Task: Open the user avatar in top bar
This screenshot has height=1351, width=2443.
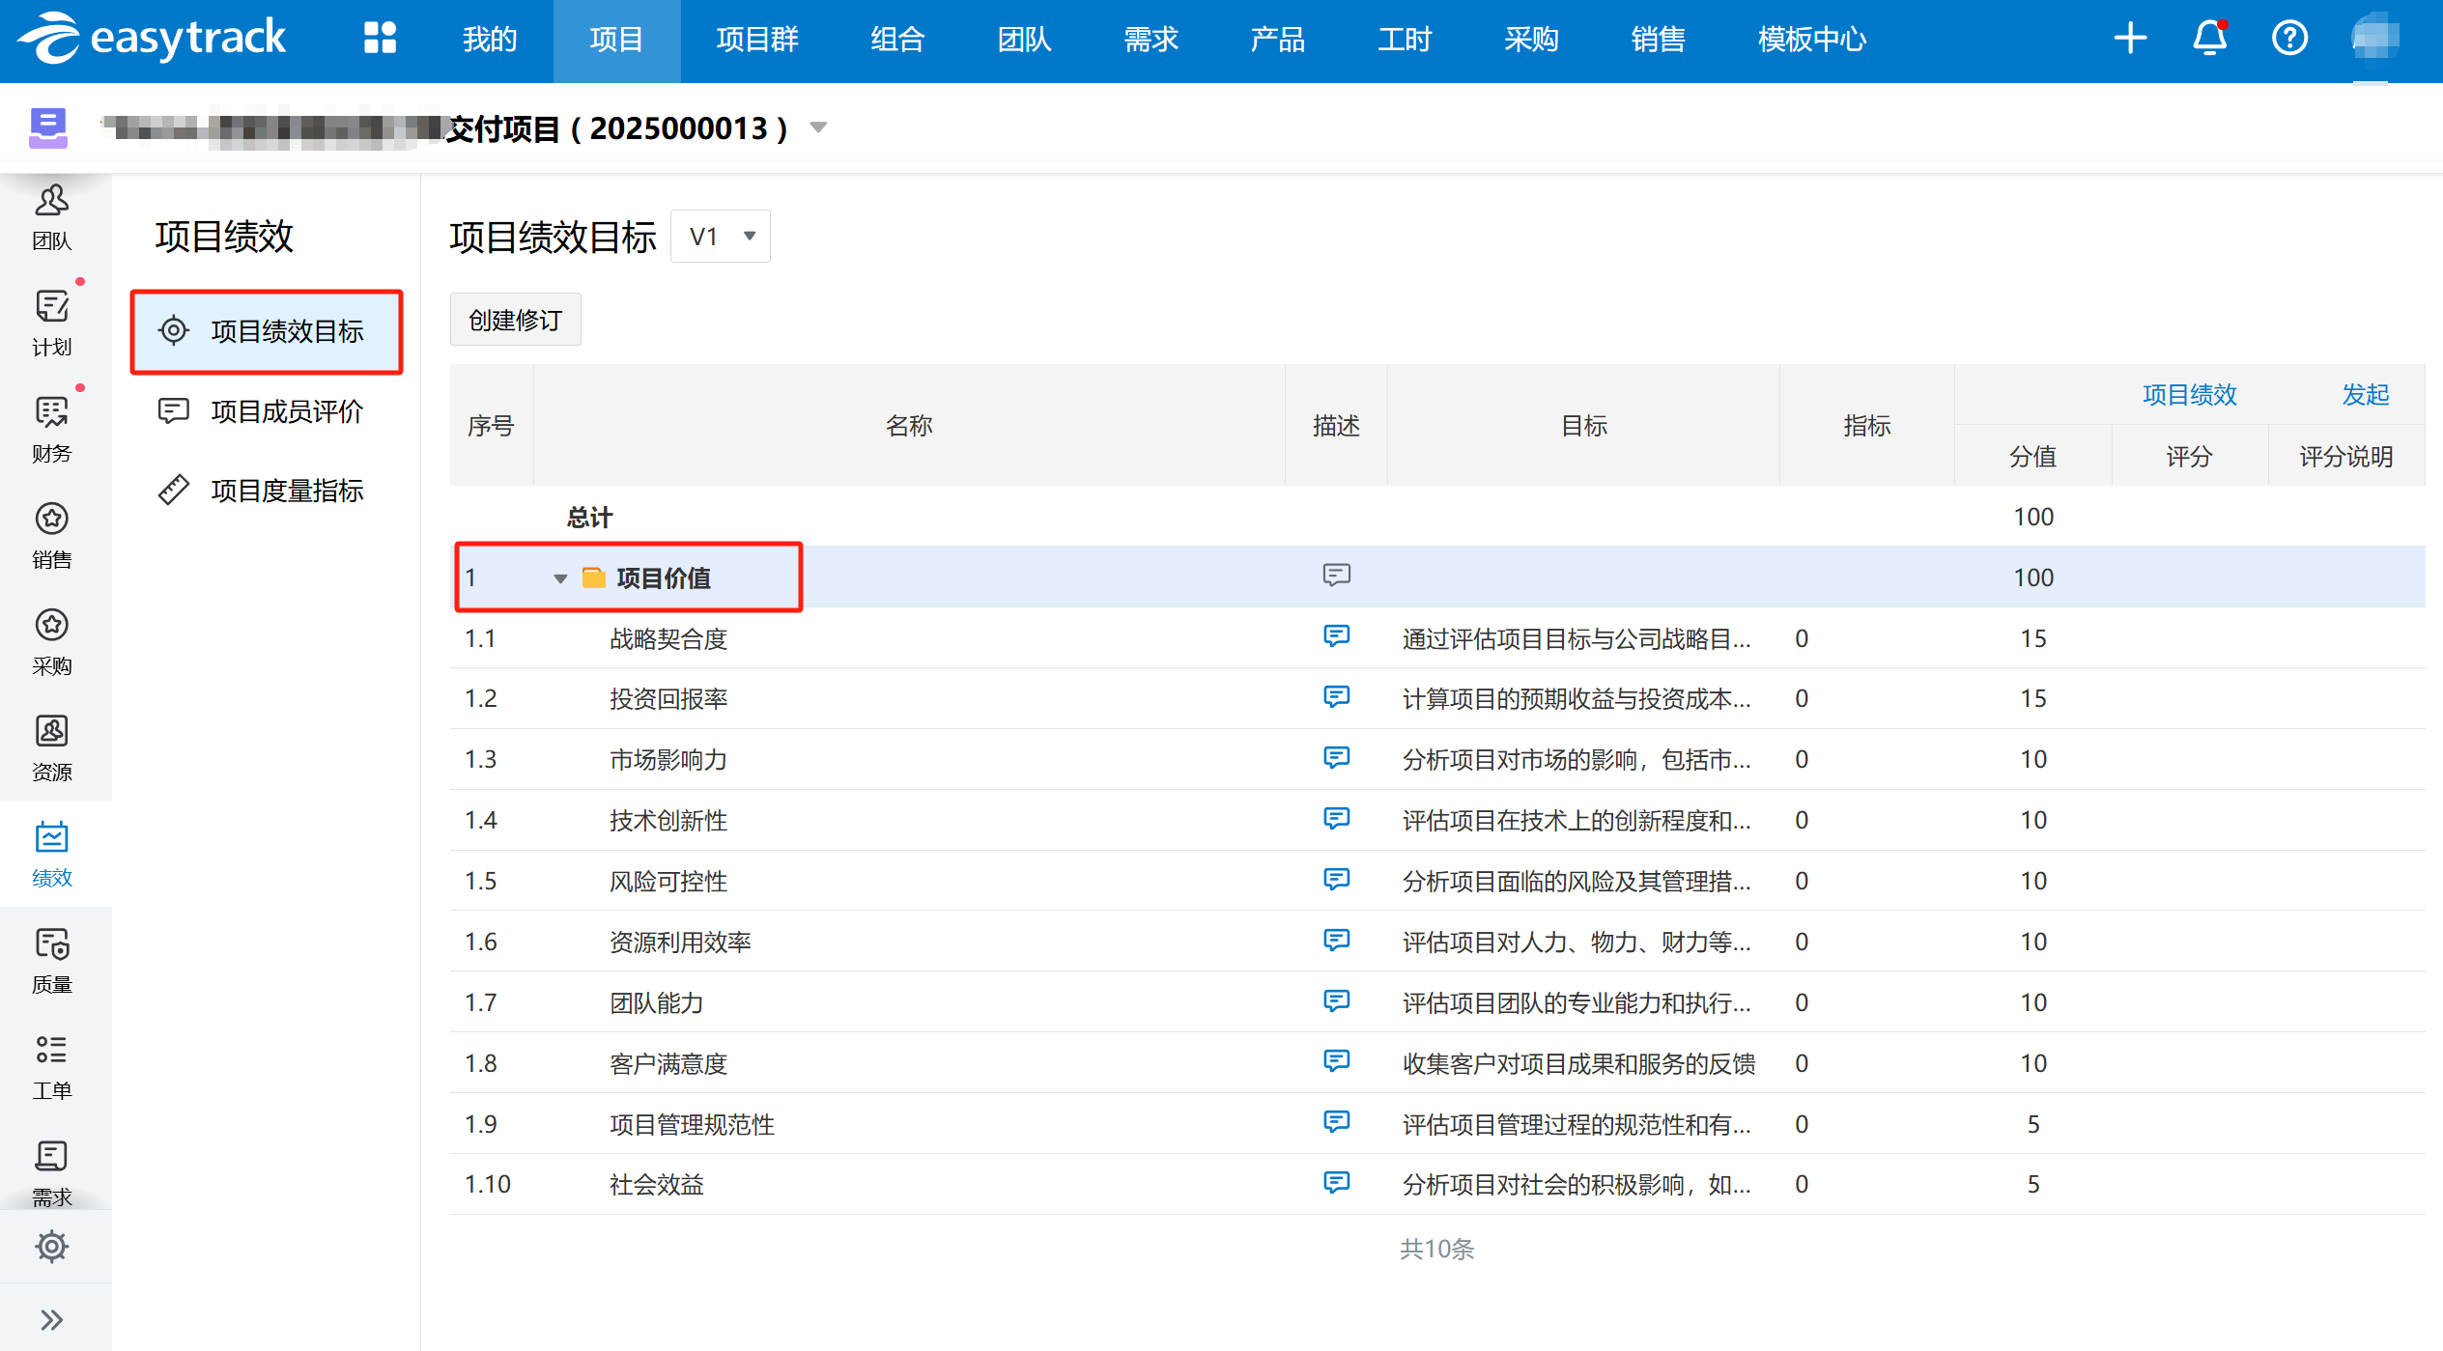Action: pos(2373,39)
